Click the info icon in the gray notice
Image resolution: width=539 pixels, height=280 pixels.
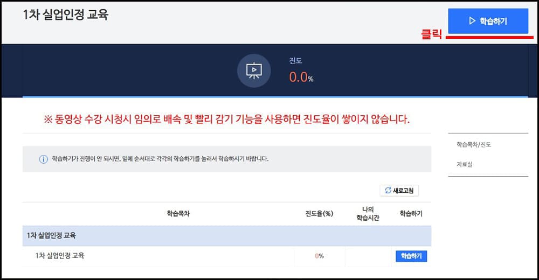43,159
